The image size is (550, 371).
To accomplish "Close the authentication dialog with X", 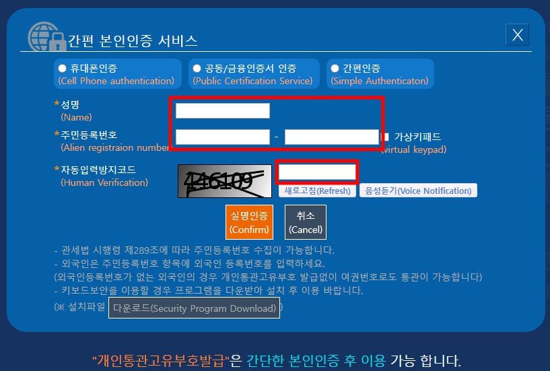I will [x=518, y=35].
